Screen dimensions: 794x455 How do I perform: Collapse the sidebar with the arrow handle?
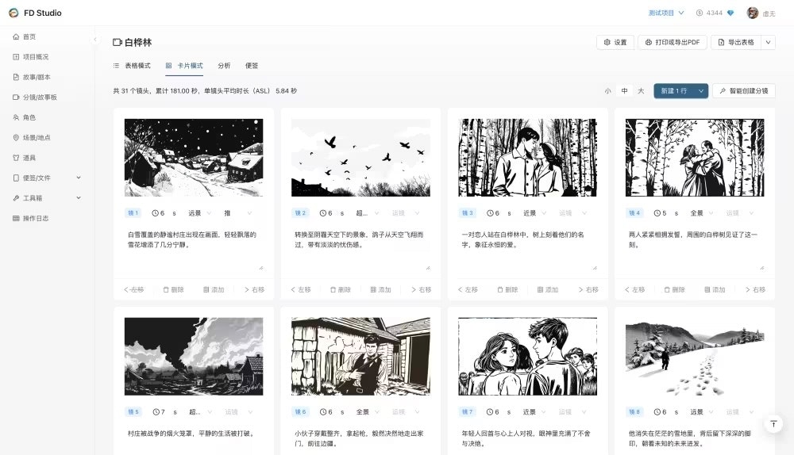(x=94, y=39)
